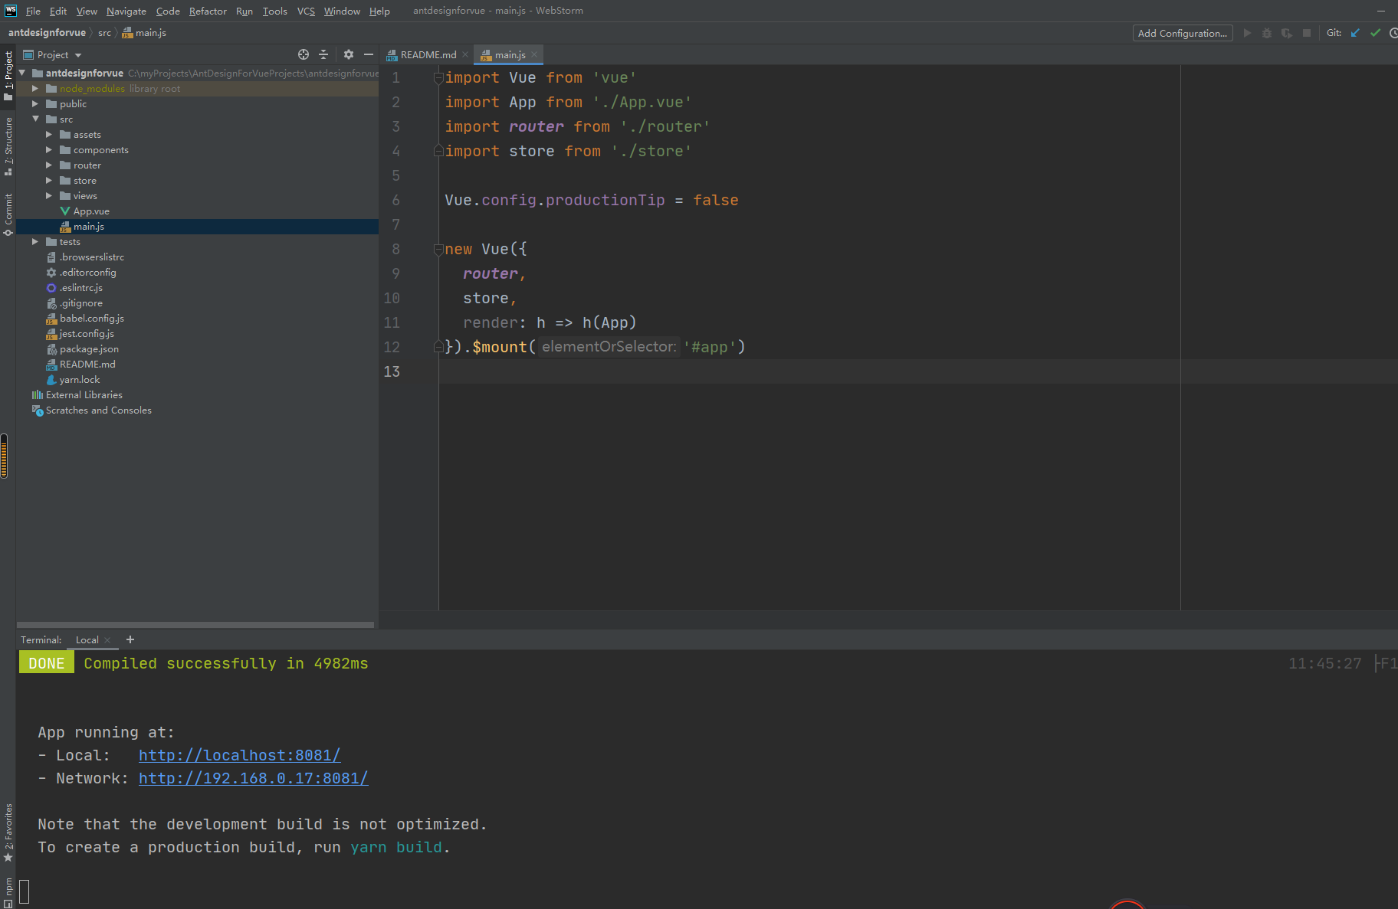
Task: Open the Commit tool window
Action: [x=8, y=214]
